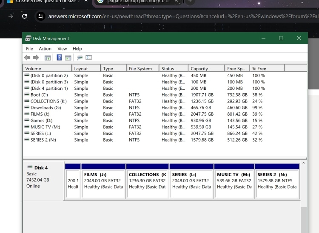
Task: Click the disk icon next to Disk 4 label
Action: [30, 167]
